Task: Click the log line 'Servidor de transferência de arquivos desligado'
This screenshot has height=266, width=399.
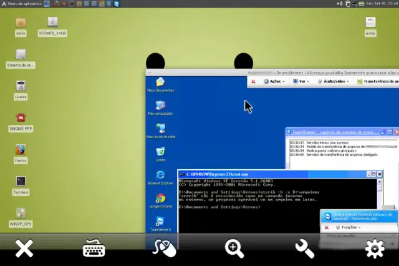Action: click(x=334, y=155)
